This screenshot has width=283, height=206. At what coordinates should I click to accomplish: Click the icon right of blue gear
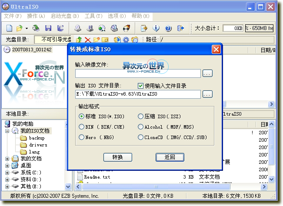coord(135,40)
